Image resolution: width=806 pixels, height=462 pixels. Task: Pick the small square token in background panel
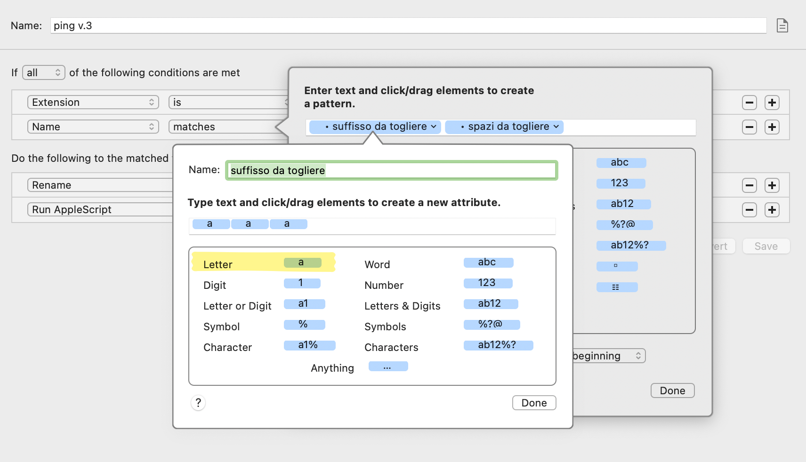pyautogui.click(x=617, y=266)
